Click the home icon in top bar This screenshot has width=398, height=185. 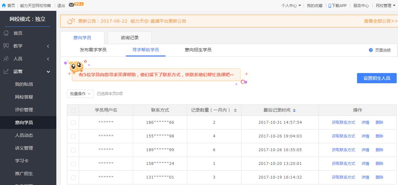[x=4, y=5]
